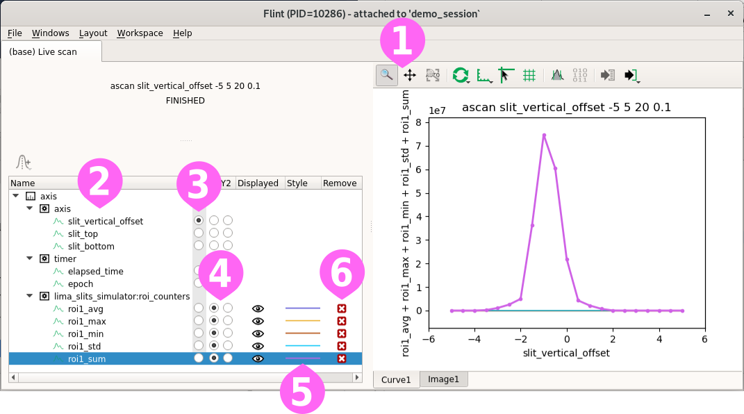Screen dimensions: 744x414
Task: Hide the roi1_std curve via eye icon
Action: click(258, 346)
